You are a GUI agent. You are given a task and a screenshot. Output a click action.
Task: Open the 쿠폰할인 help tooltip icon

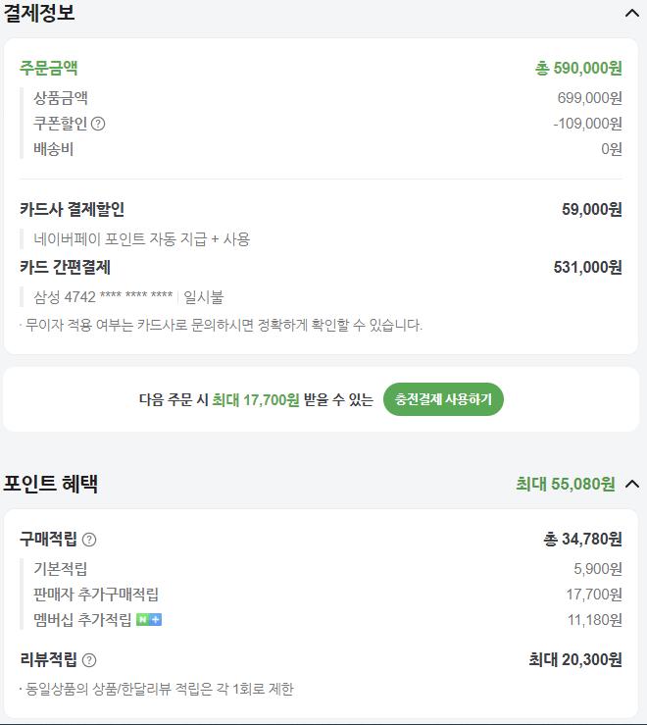pyautogui.click(x=98, y=124)
